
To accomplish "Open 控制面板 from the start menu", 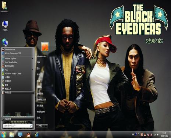I will pos(40,93).
